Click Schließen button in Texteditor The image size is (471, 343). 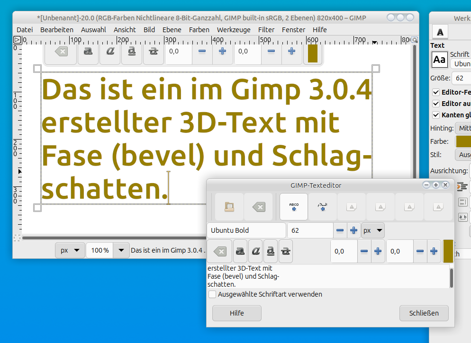point(424,313)
